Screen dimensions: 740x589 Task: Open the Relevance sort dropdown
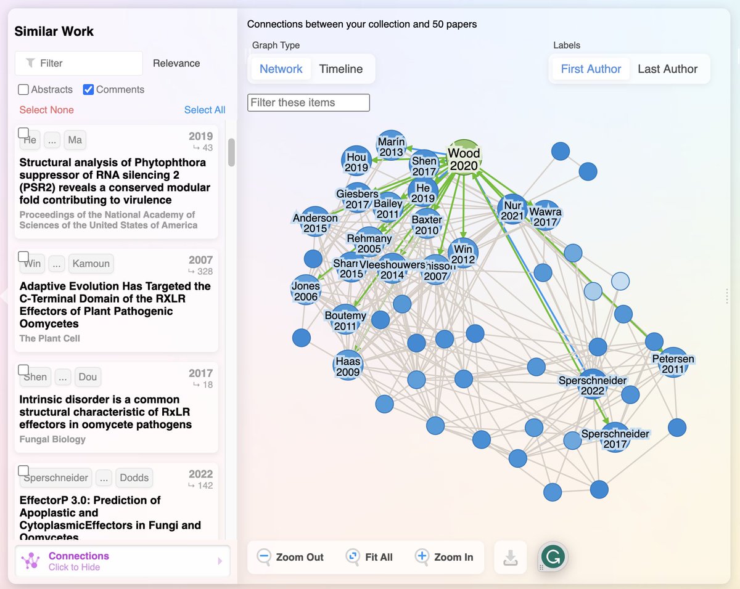coord(176,63)
